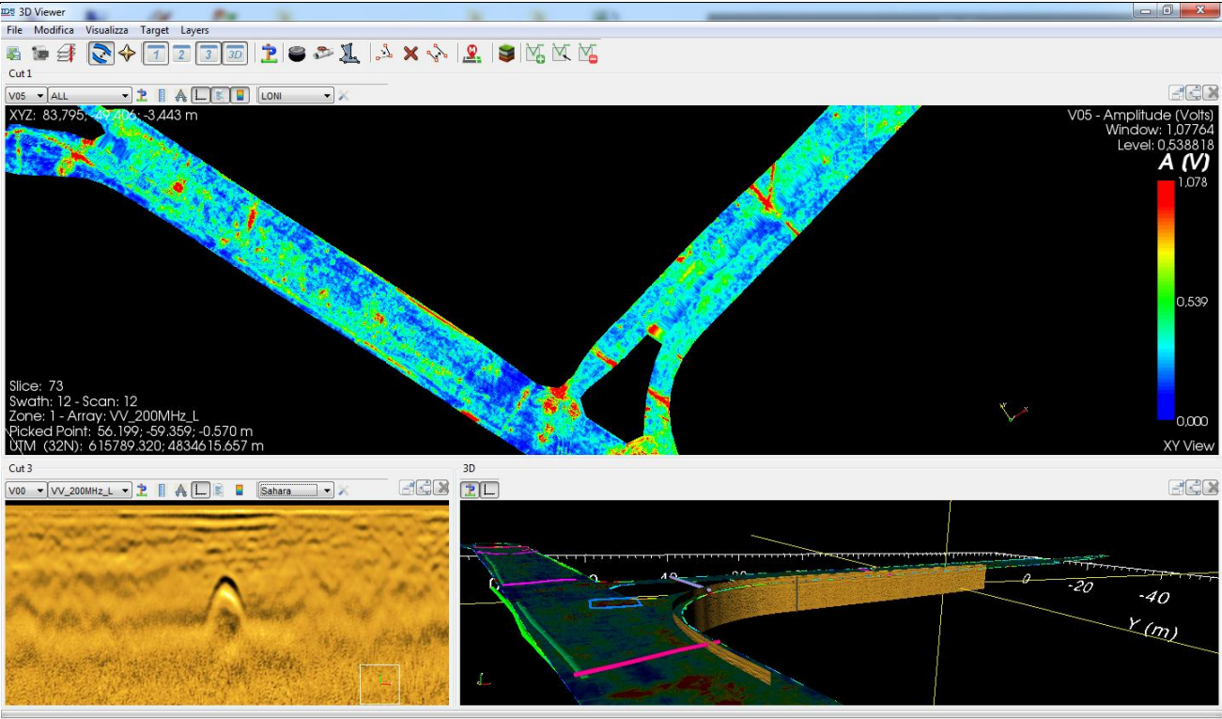Screen dimensions: 1222x719
Task: Close the Cut 1 panel
Action: (x=1212, y=93)
